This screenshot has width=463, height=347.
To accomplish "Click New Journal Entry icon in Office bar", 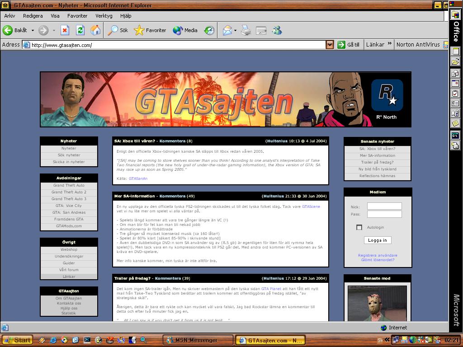I will (455, 113).
